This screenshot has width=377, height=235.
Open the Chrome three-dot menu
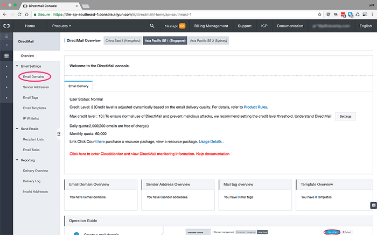372,15
